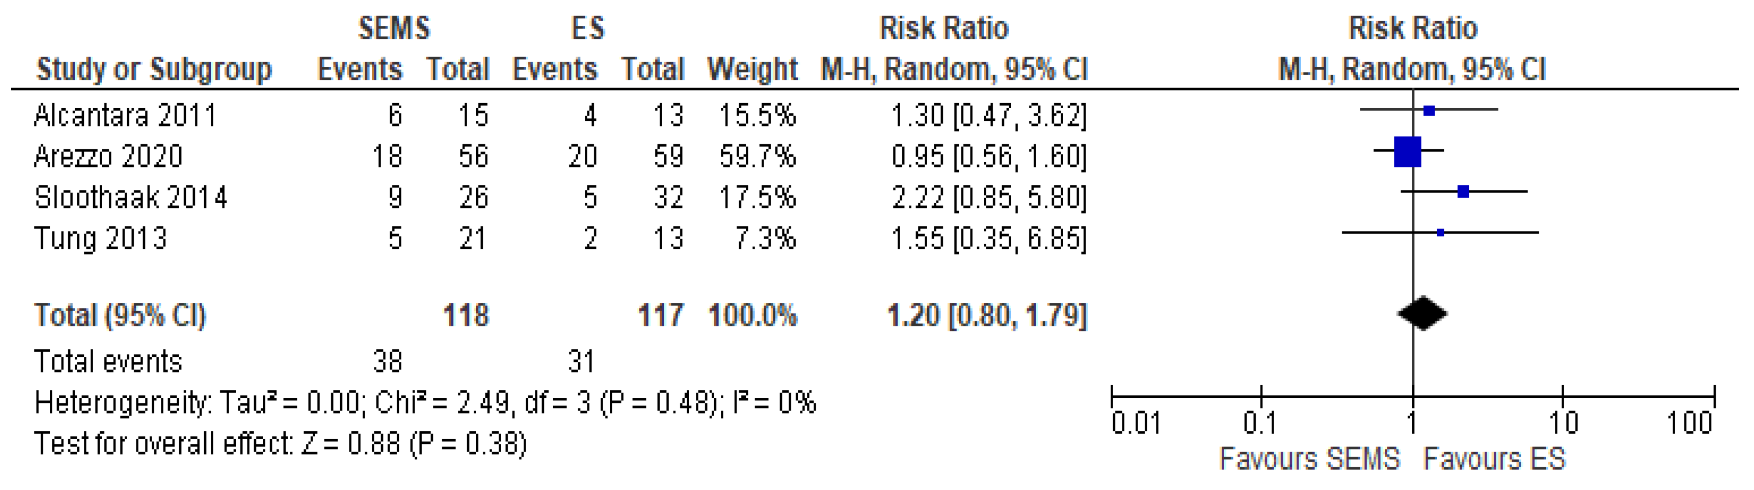Screen dimensions: 1754x490
Task: Click the "Study or Subgroup" column header
Action: 154,69
